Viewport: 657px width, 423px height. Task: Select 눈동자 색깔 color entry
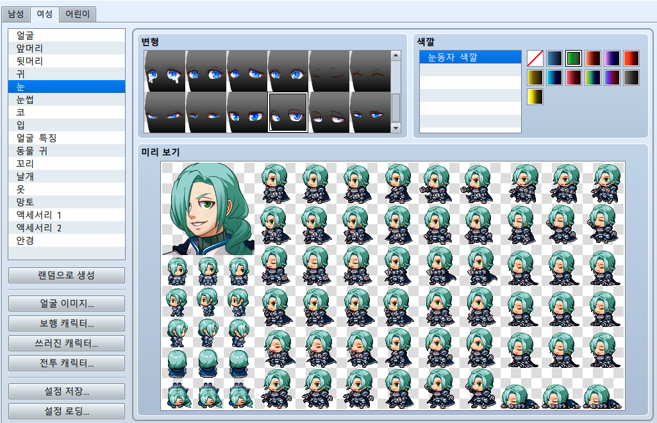(470, 58)
